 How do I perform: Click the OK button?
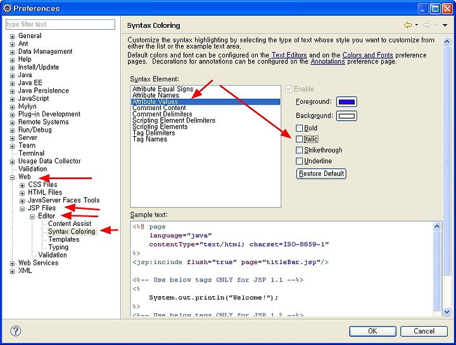coord(372,331)
